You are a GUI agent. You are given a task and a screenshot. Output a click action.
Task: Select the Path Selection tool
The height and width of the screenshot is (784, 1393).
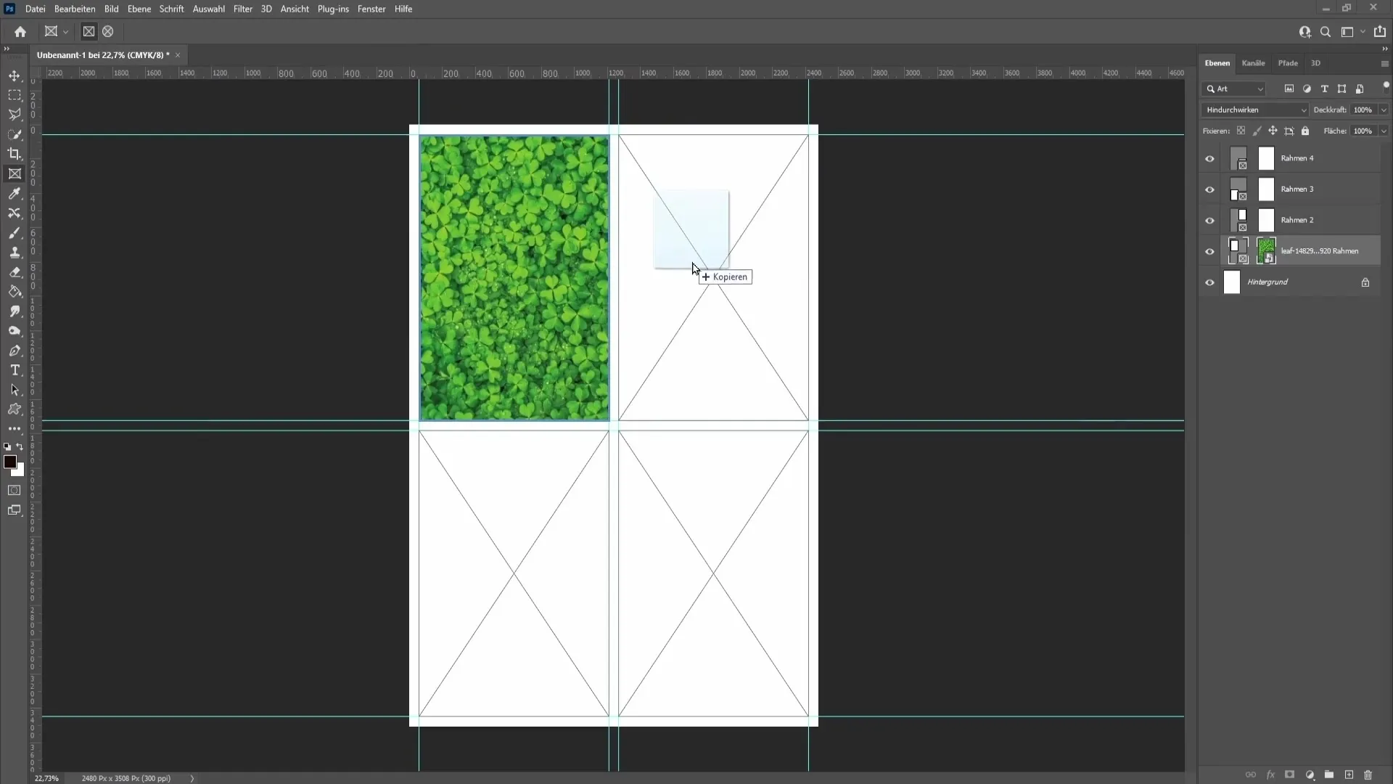(x=15, y=390)
